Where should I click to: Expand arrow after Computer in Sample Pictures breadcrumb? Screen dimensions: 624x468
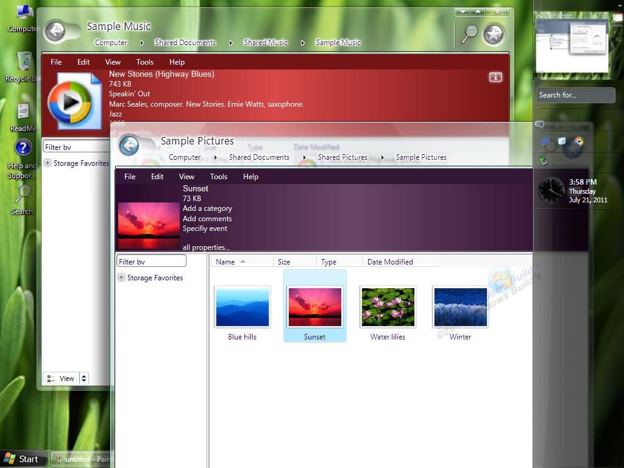[215, 157]
